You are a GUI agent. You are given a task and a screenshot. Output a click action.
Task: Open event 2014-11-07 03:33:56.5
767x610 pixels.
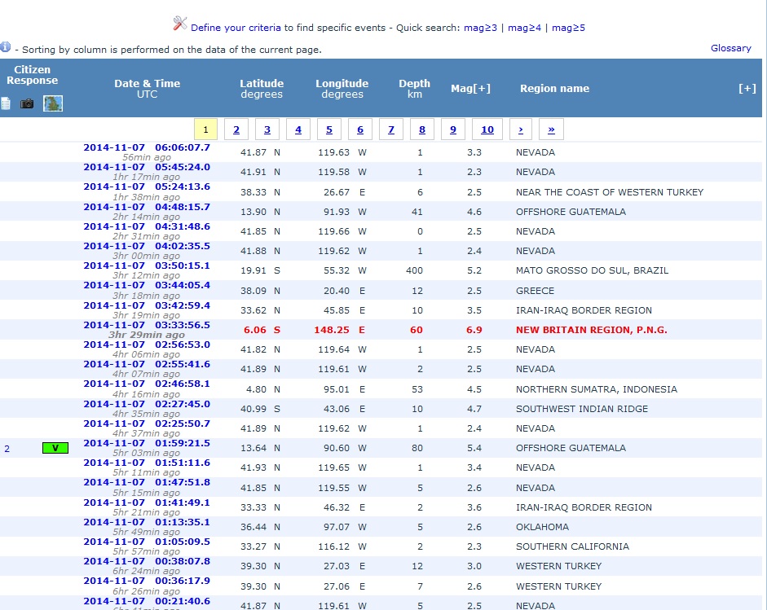[147, 325]
